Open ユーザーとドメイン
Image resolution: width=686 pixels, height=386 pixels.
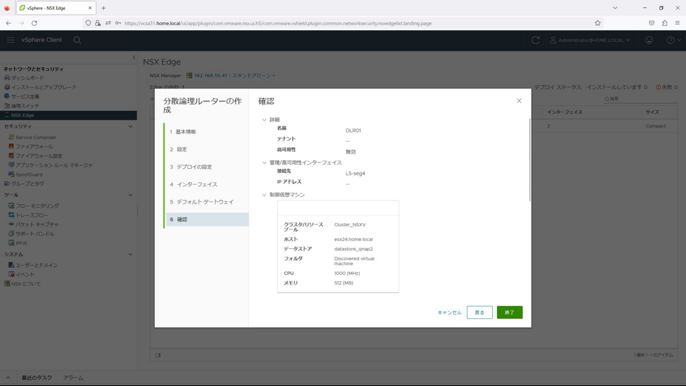(x=36, y=265)
